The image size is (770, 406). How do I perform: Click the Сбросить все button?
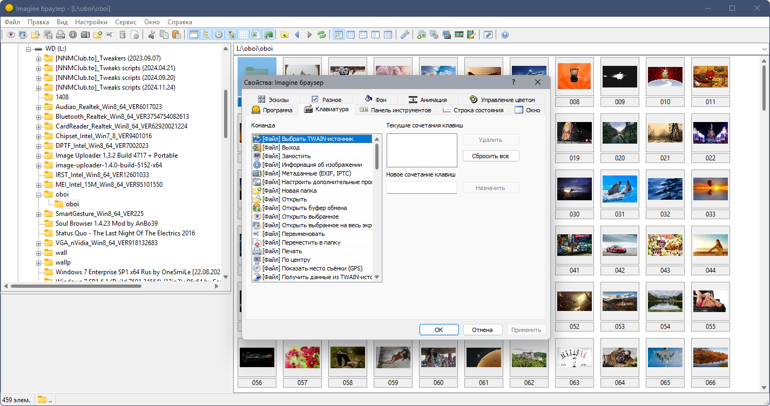(491, 156)
